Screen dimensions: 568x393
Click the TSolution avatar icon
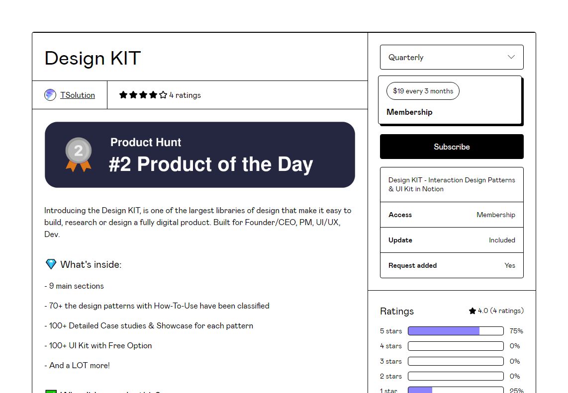click(50, 95)
